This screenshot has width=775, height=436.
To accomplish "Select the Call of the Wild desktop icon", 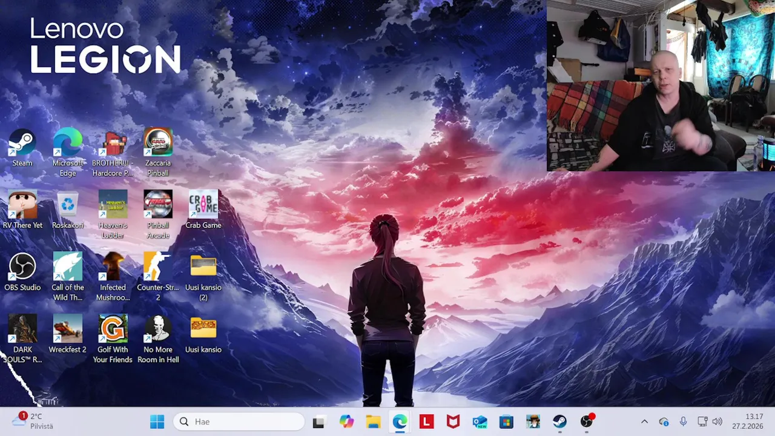I will (x=68, y=277).
